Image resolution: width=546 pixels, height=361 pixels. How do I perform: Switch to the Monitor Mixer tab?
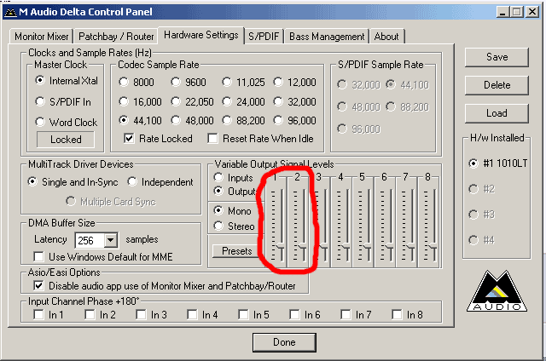click(42, 37)
